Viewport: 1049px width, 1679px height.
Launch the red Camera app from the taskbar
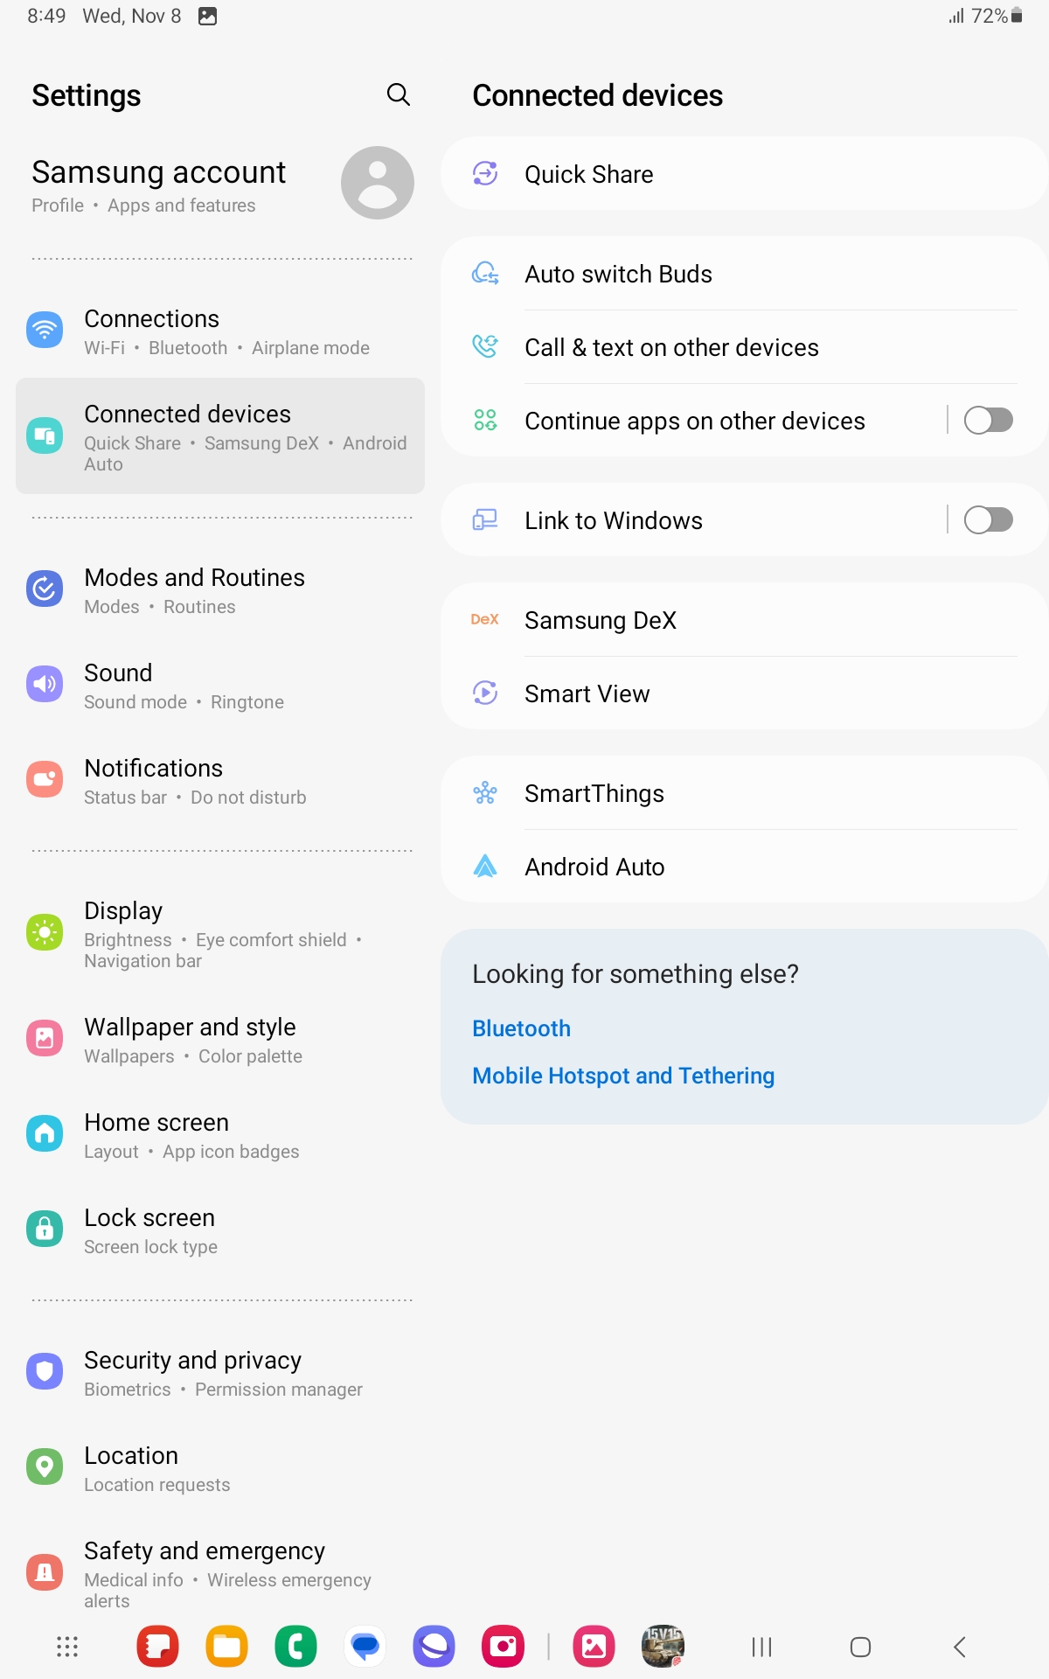[x=503, y=1647]
